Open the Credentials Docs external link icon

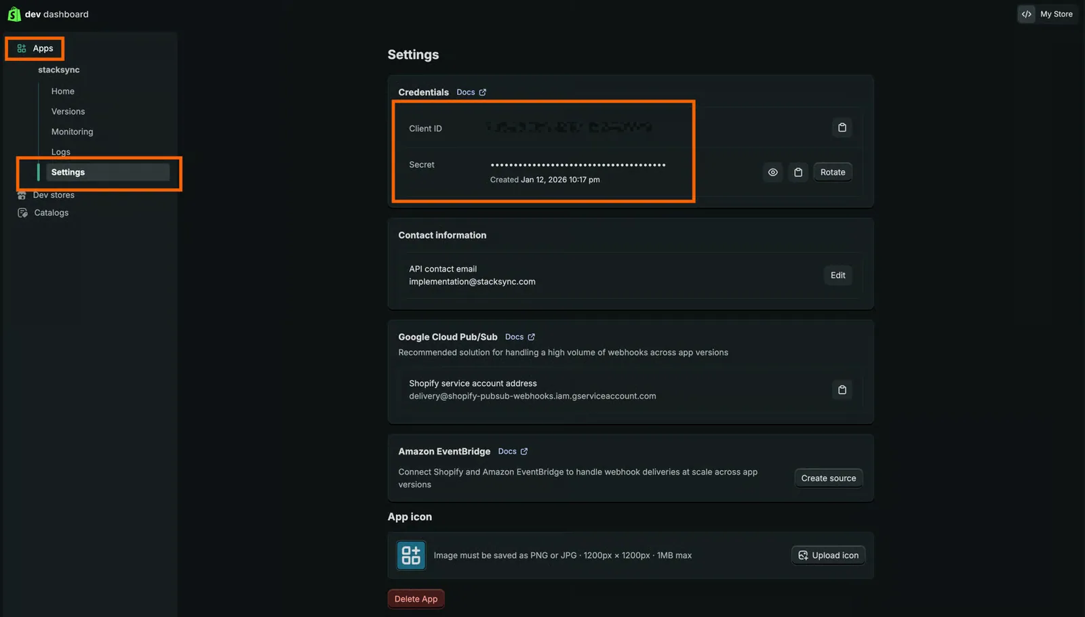pos(483,92)
